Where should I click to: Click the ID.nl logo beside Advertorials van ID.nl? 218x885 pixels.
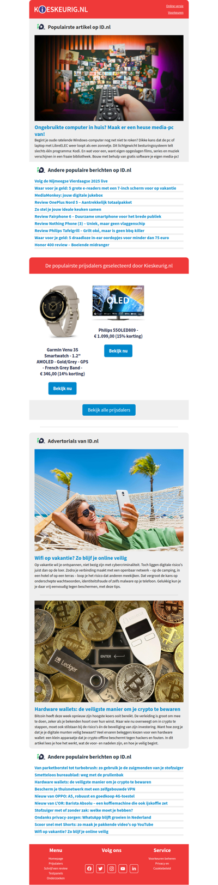pyautogui.click(x=41, y=440)
